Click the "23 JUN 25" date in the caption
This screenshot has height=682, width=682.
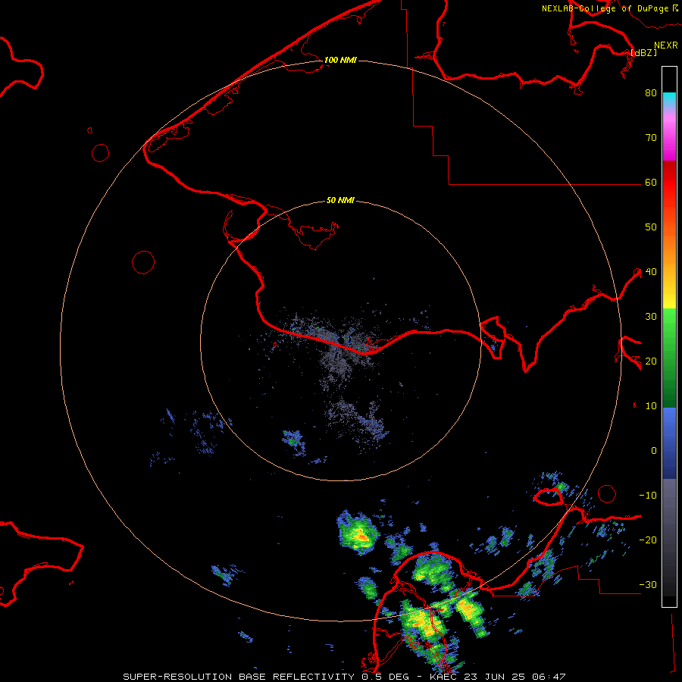495,677
